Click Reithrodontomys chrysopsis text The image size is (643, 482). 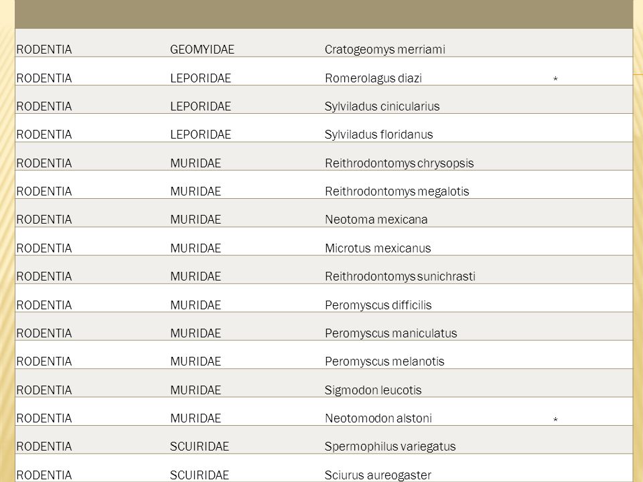coord(399,163)
